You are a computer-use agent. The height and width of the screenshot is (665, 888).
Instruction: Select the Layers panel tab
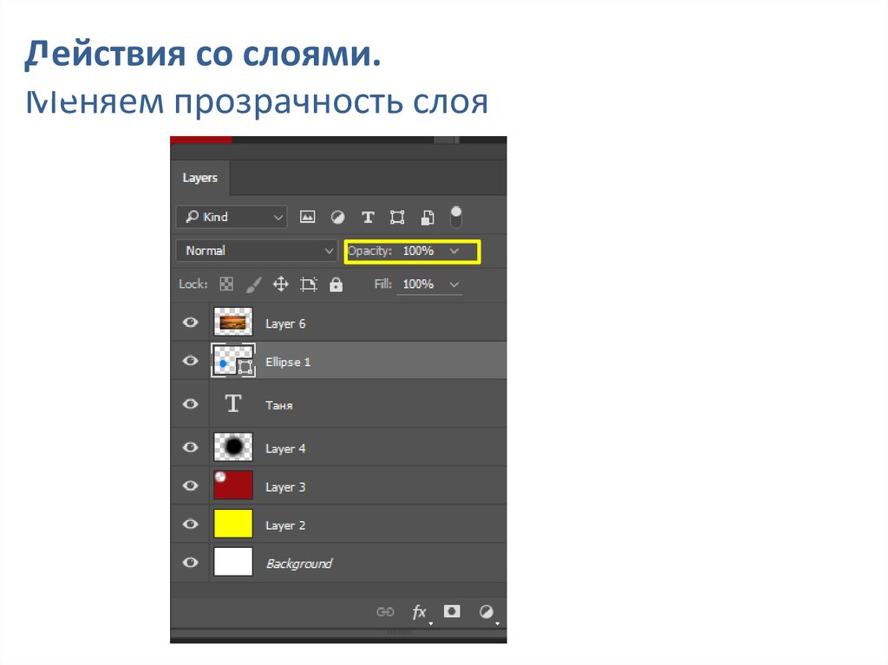(200, 178)
